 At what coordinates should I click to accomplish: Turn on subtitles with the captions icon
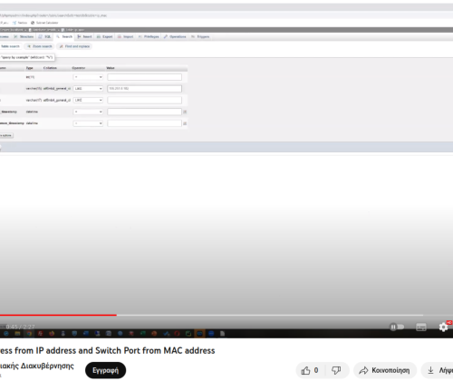421,327
